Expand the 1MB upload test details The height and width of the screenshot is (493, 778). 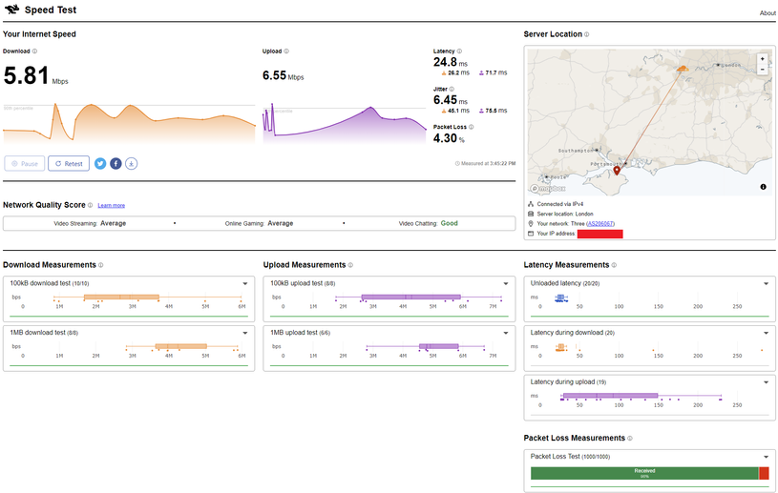[x=506, y=332]
